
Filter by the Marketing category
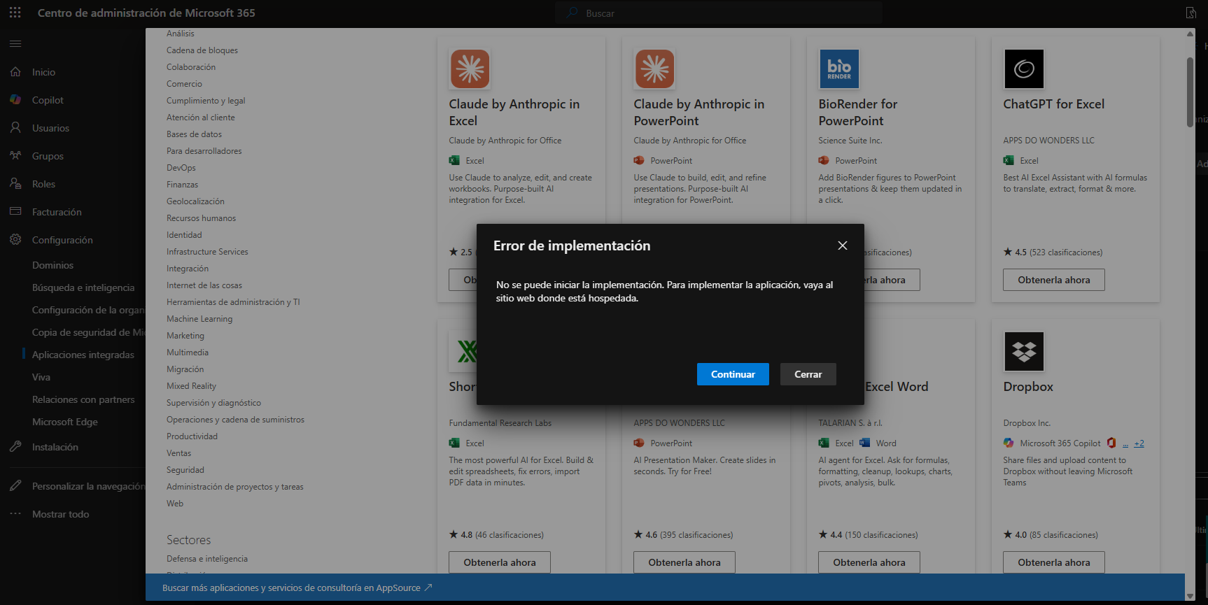point(185,336)
